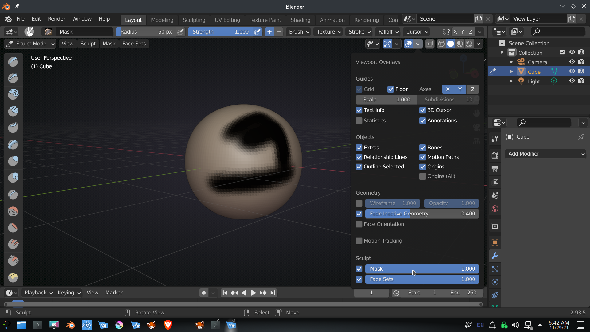Image resolution: width=590 pixels, height=332 pixels.
Task: Click the Add brush direction plus button
Action: click(269, 32)
